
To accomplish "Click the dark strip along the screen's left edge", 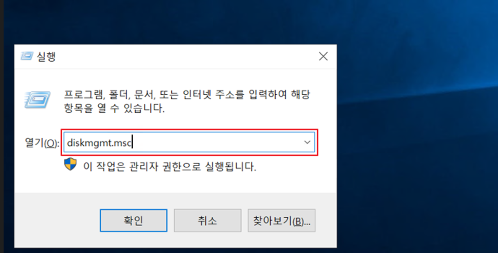I will point(2,126).
